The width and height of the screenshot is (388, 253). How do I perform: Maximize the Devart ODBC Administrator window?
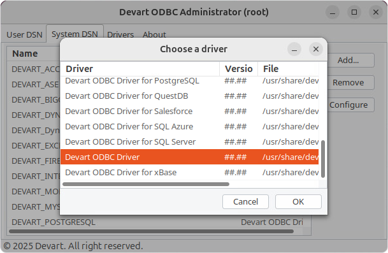point(354,12)
